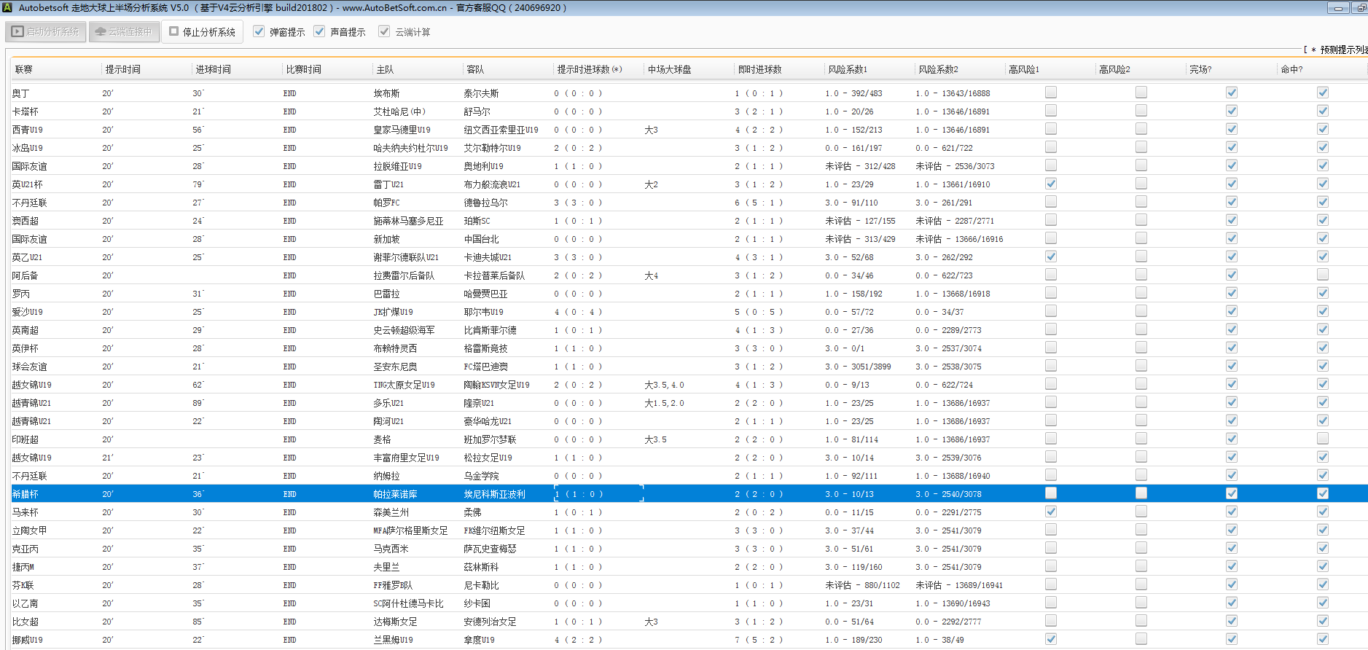Click the 停止分析系统 stop button

tap(202, 32)
